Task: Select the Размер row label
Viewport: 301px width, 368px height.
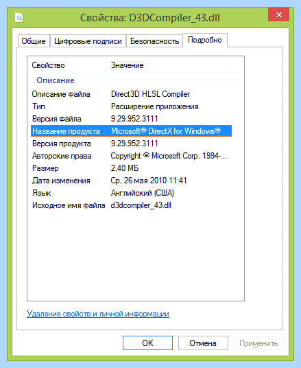Action: tap(45, 168)
